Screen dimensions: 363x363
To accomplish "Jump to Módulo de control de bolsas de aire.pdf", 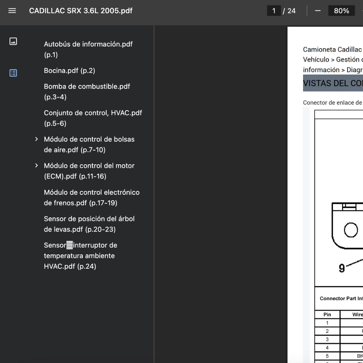I will click(89, 145).
